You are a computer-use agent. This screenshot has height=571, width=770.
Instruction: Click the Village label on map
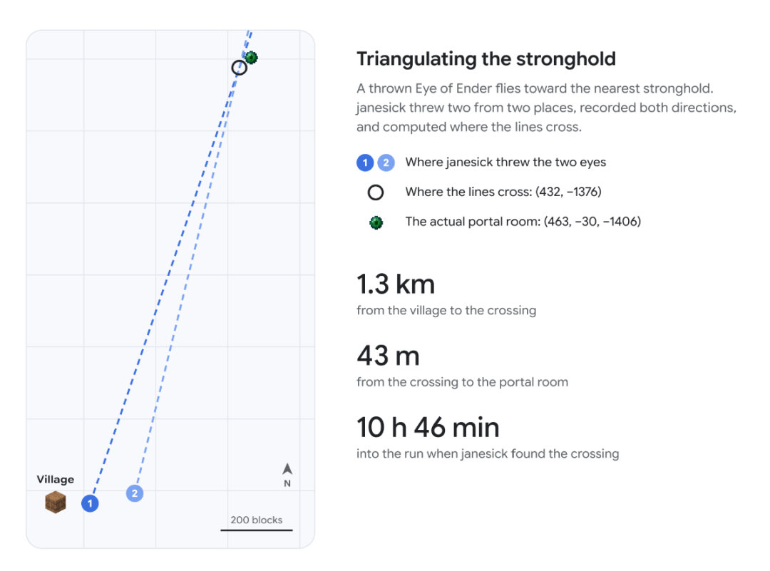[56, 479]
